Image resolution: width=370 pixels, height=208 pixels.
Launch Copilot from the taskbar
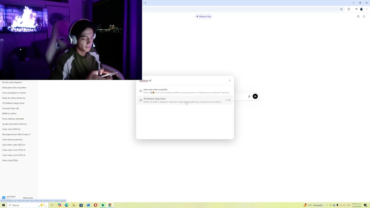pos(59,205)
